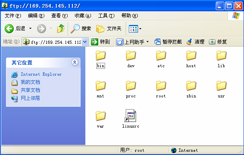Go to 我的文档 My Documents
The image size is (244, 155).
[x=30, y=82]
